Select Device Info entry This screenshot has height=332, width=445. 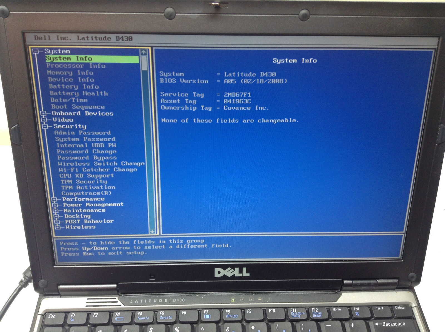click(71, 80)
